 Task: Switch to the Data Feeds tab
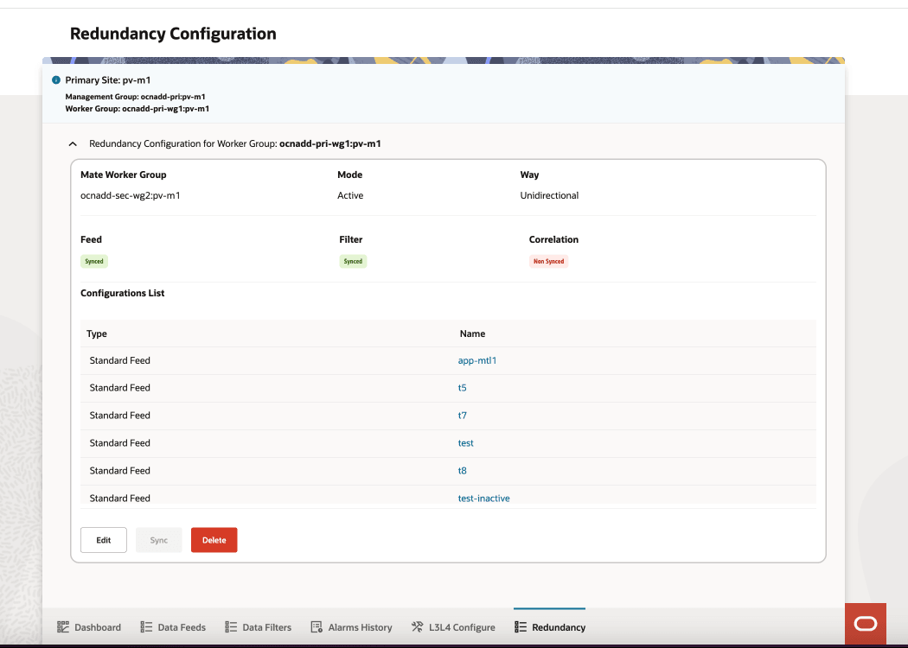click(173, 627)
